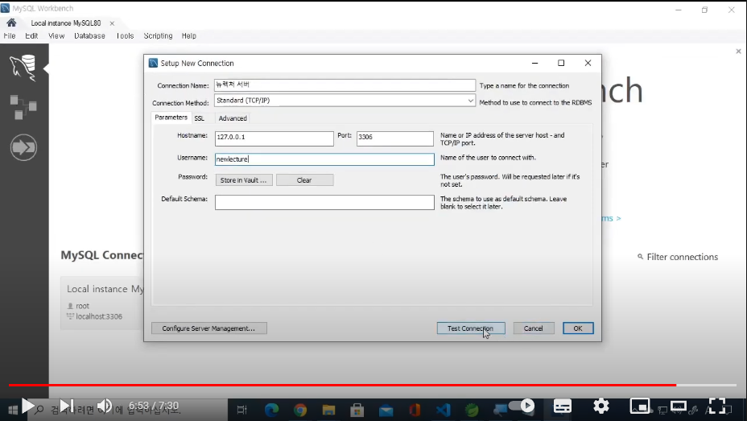Confirm the connection with OK
747x421 pixels.
[x=578, y=328]
